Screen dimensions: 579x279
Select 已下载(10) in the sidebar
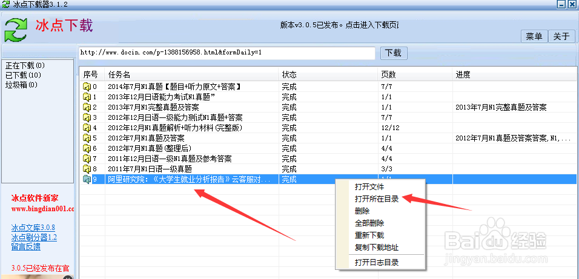point(23,75)
